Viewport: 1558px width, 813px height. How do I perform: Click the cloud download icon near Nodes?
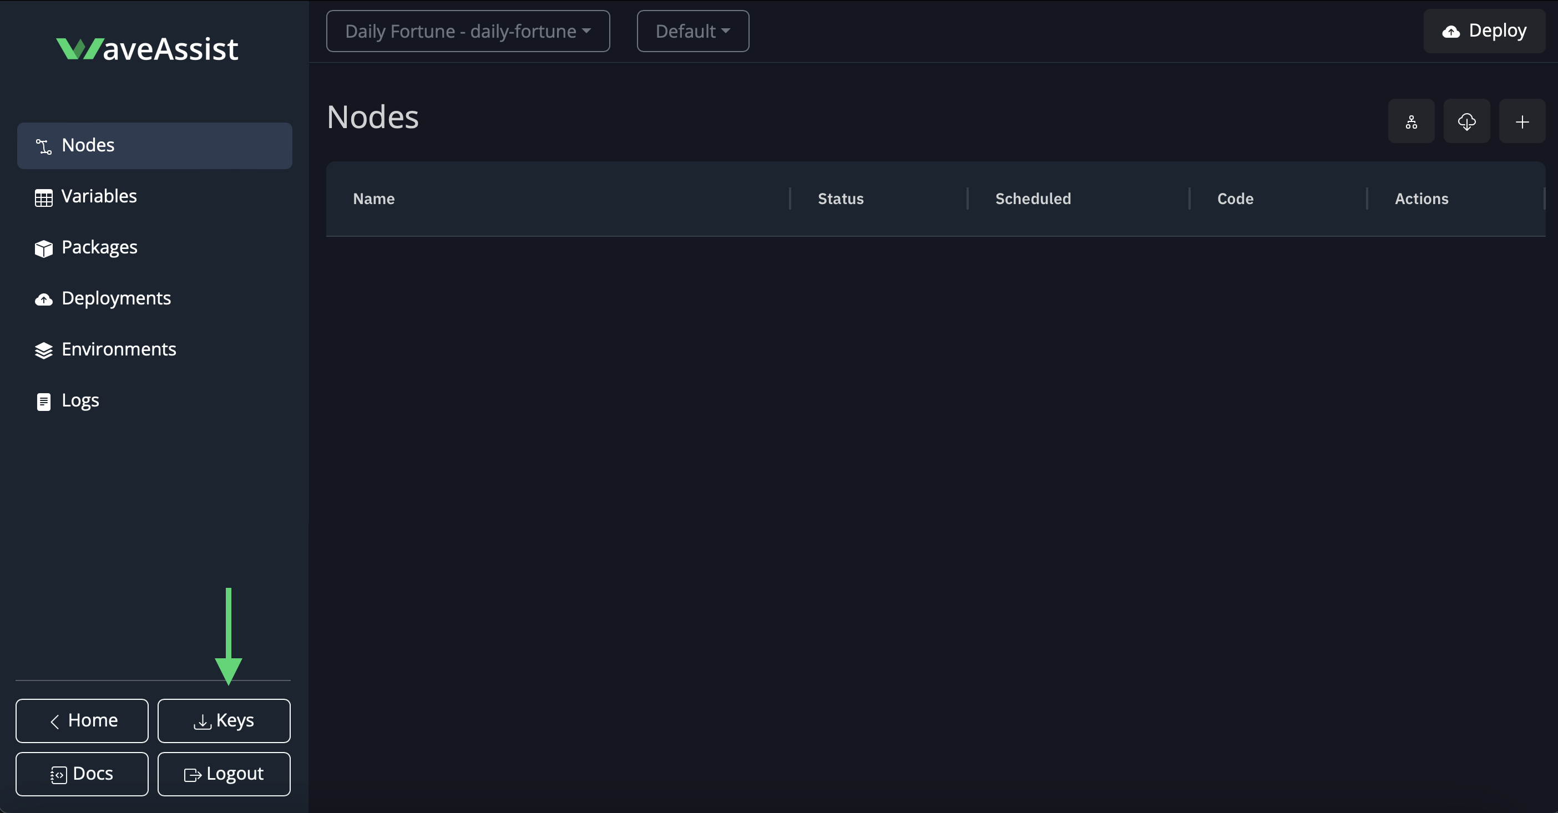pyautogui.click(x=1466, y=121)
